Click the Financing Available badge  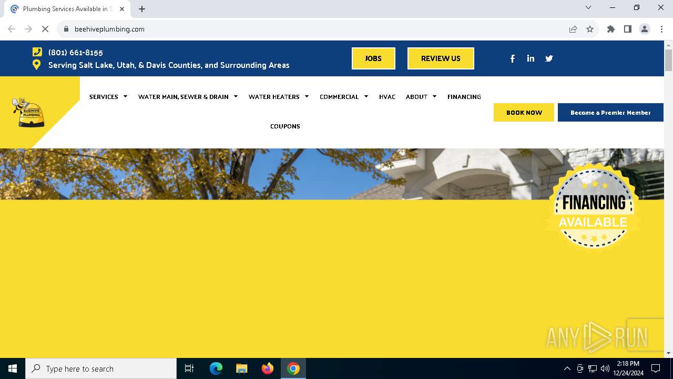[593, 208]
